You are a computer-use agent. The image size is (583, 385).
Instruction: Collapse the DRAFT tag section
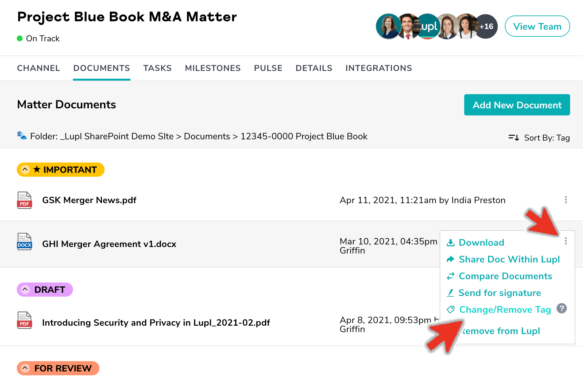pyautogui.click(x=25, y=290)
